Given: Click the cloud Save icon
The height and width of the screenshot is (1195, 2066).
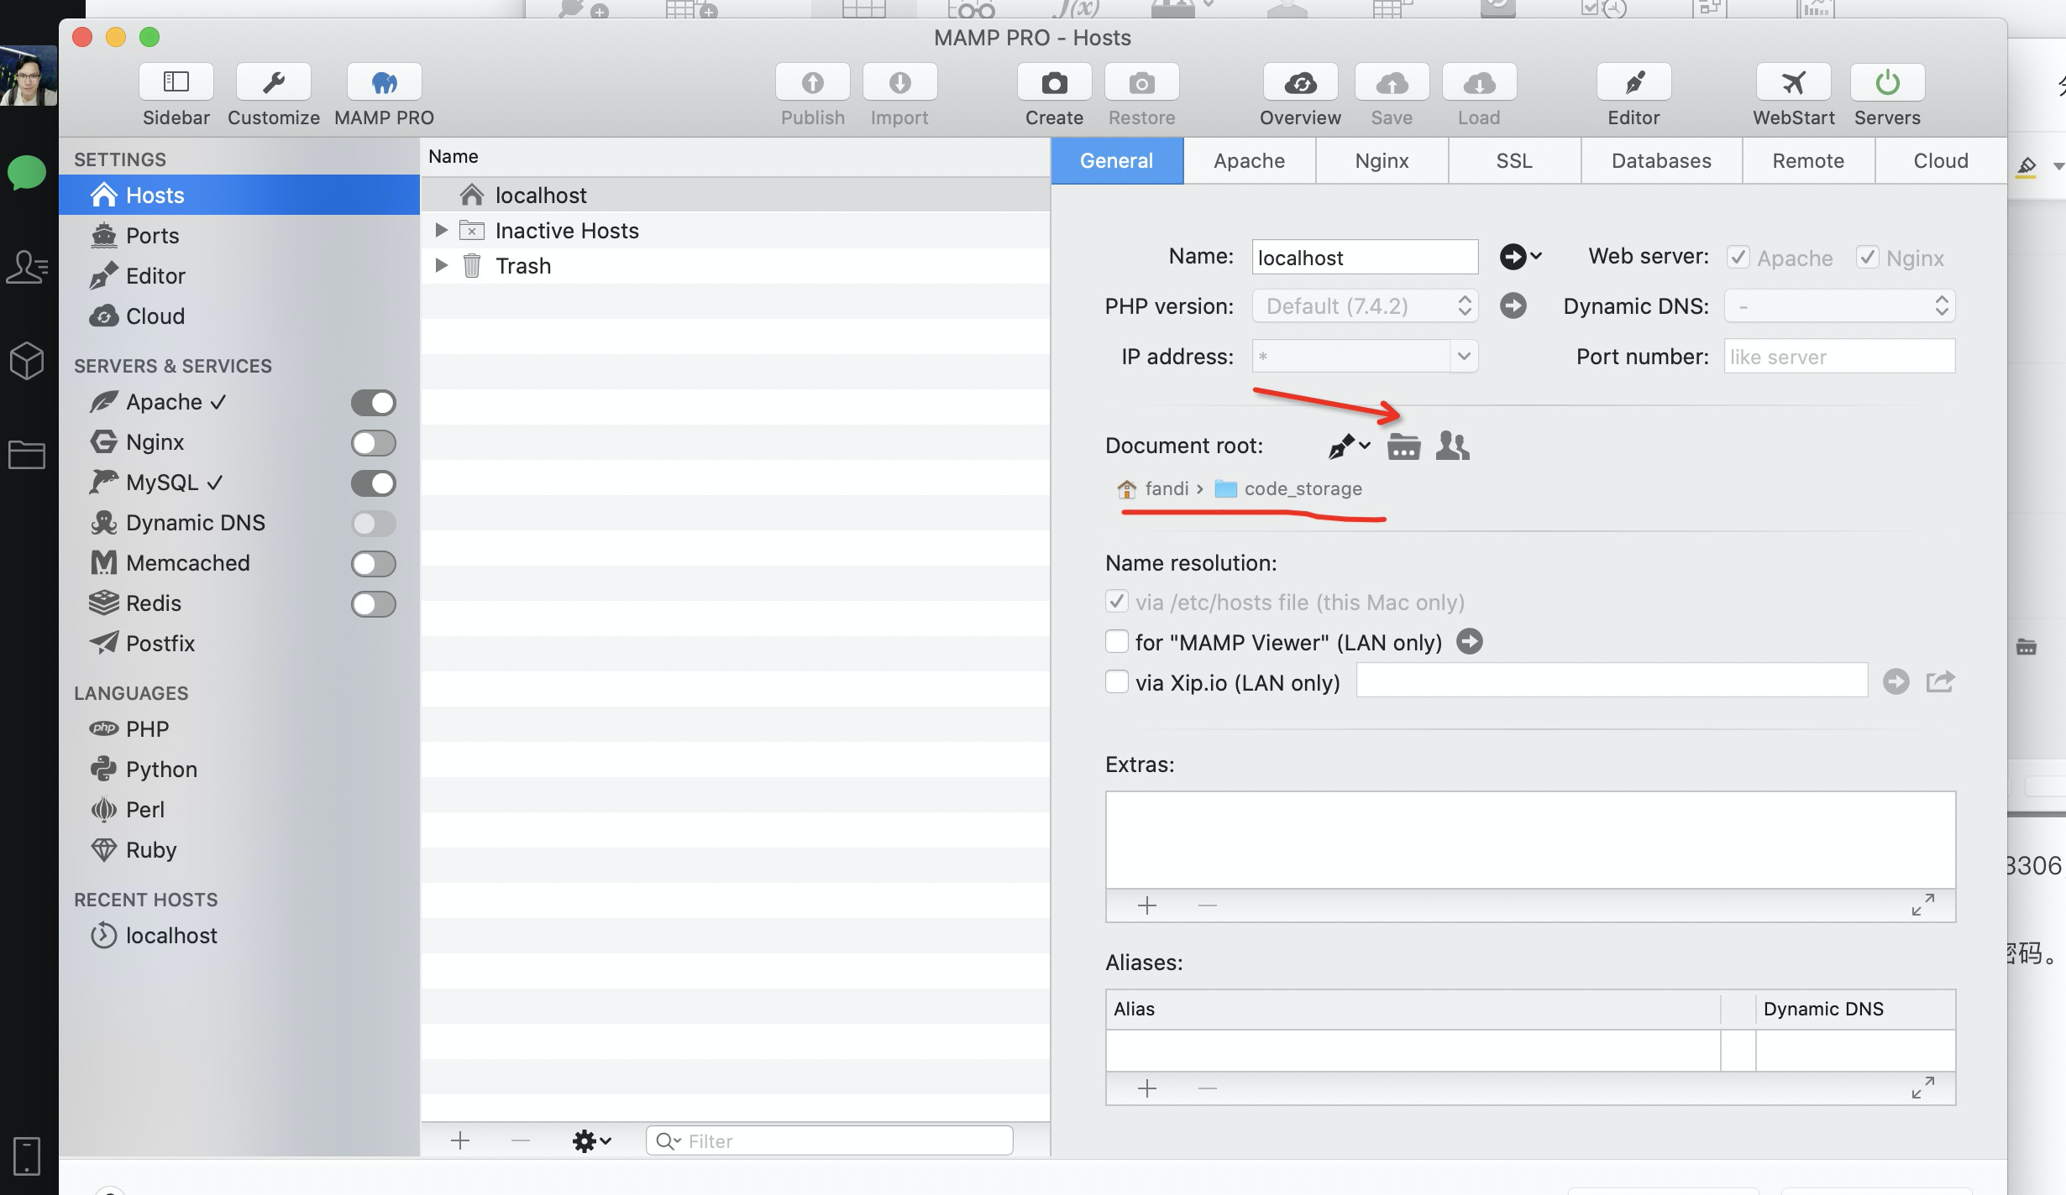Looking at the screenshot, I should [1392, 82].
